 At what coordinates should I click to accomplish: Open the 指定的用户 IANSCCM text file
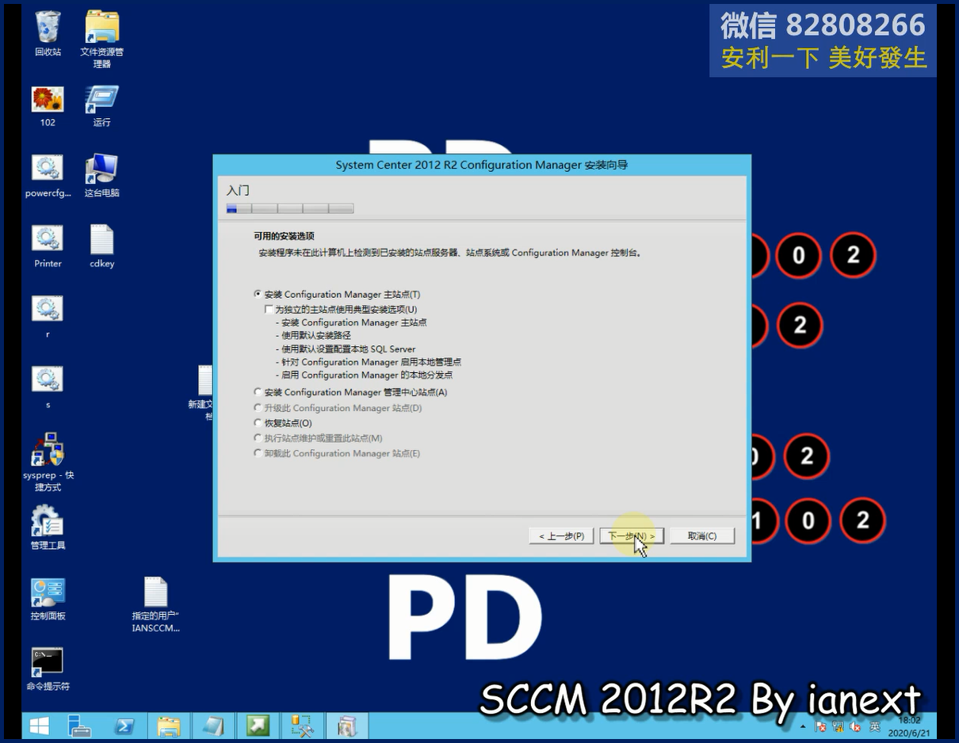point(155,604)
